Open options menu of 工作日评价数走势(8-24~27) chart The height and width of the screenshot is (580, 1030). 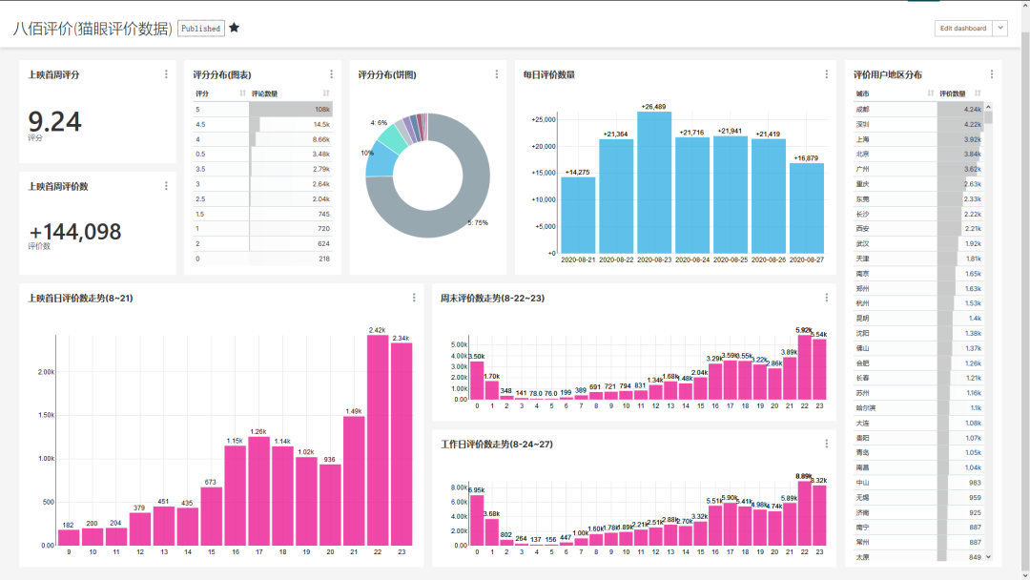pos(826,444)
